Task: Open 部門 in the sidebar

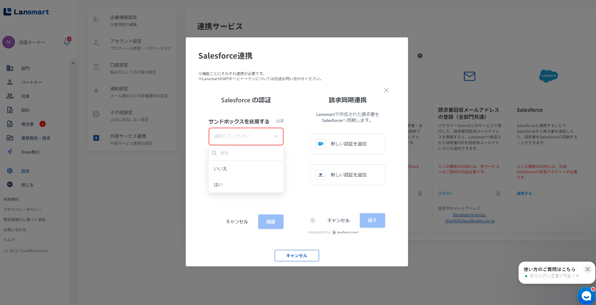Action: click(25, 68)
